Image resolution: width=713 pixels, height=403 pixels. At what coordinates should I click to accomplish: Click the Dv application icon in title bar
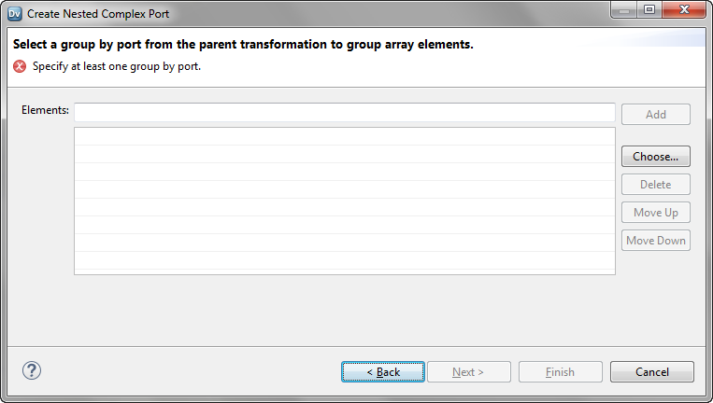pyautogui.click(x=14, y=14)
